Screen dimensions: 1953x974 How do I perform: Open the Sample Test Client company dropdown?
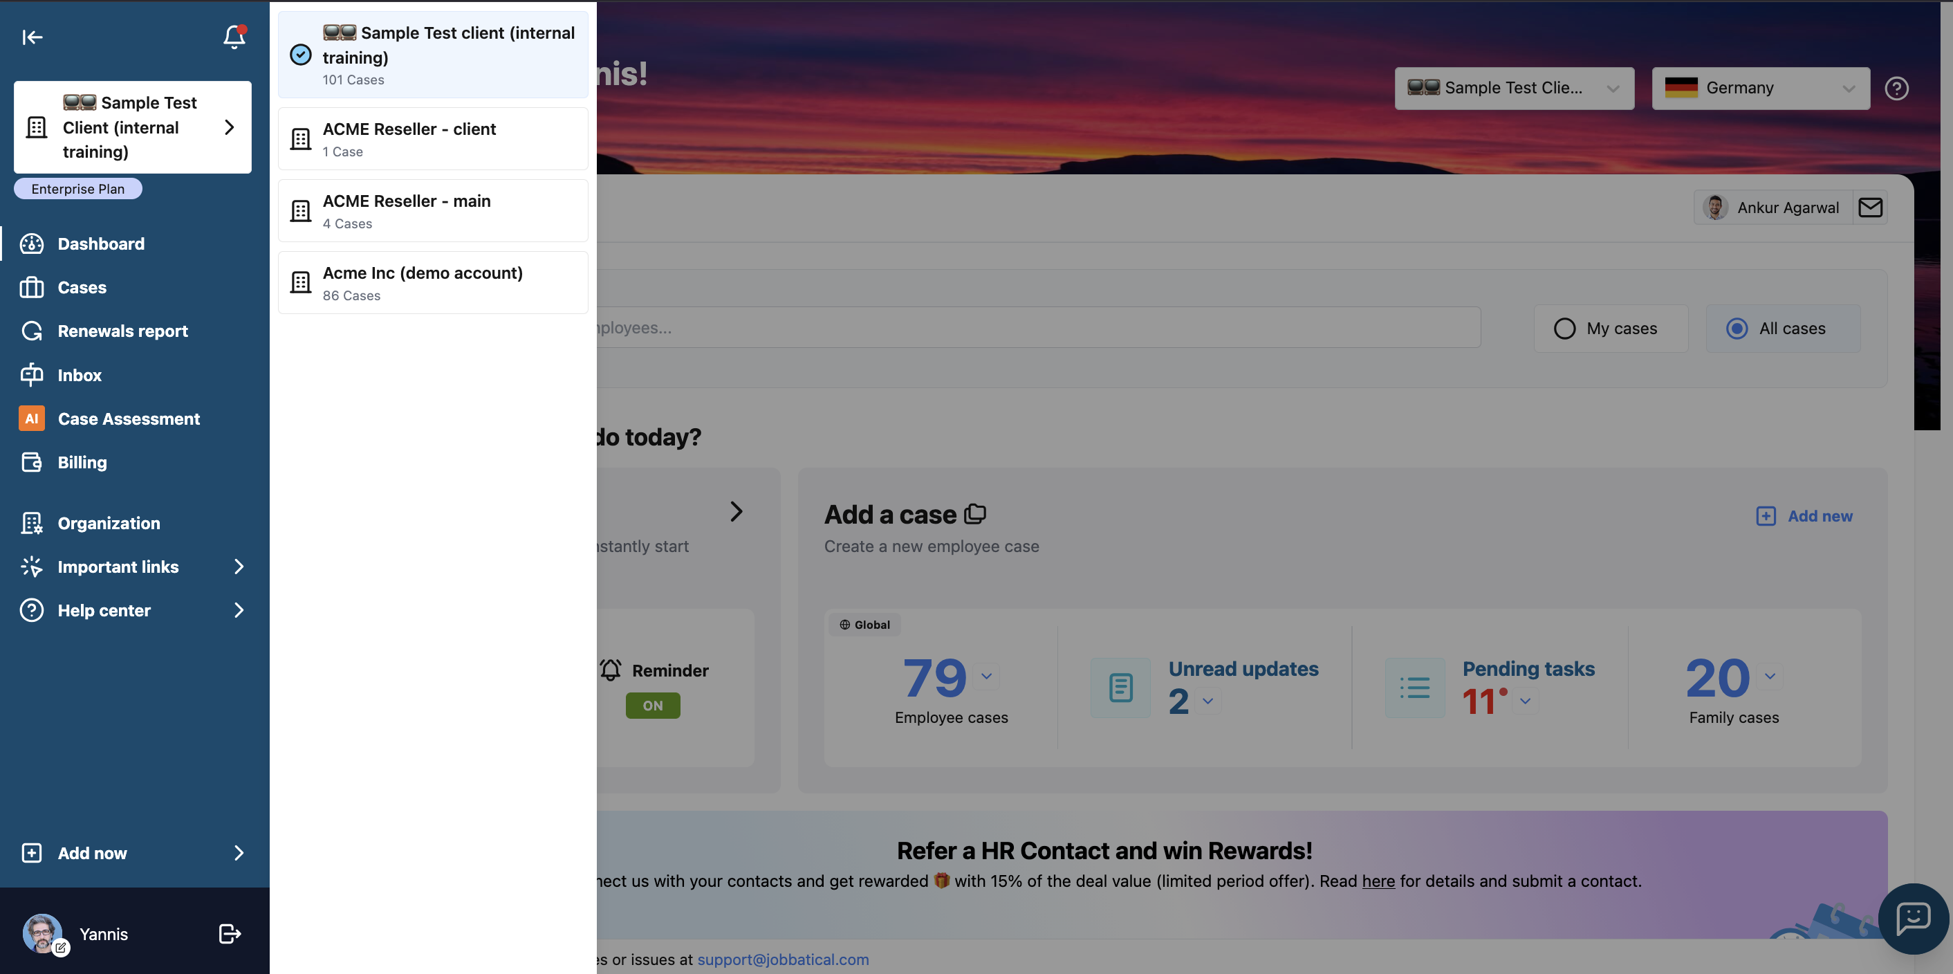tap(1514, 88)
